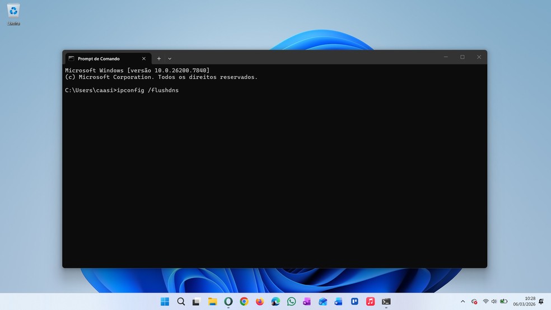Close the Prompt de Comando tab
The height and width of the screenshot is (310, 551).
(x=144, y=59)
